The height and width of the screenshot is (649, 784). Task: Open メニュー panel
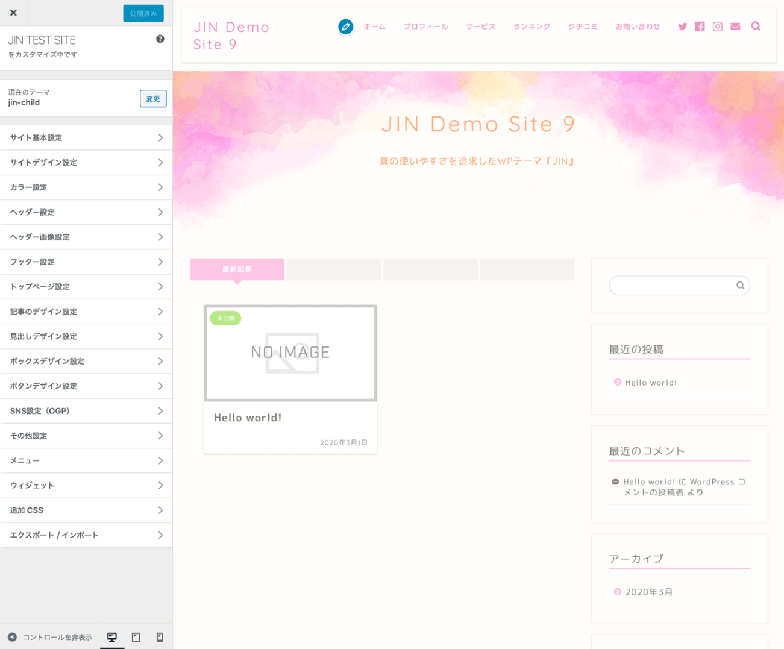86,460
